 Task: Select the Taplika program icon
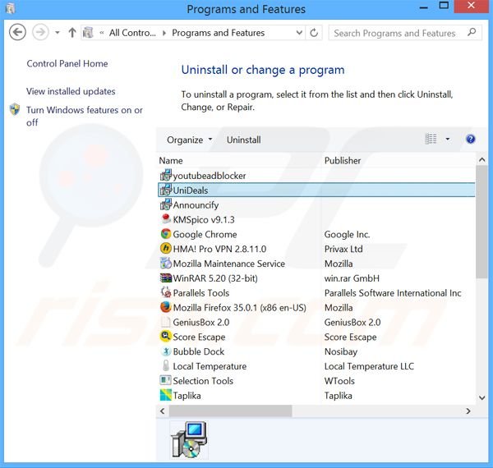[x=166, y=395]
